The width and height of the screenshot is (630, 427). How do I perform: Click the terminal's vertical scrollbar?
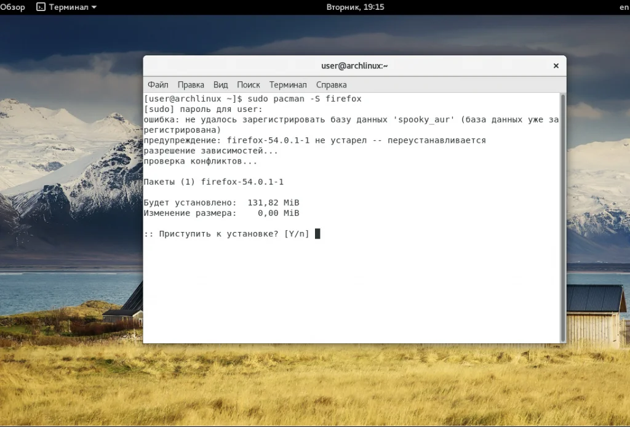562,215
